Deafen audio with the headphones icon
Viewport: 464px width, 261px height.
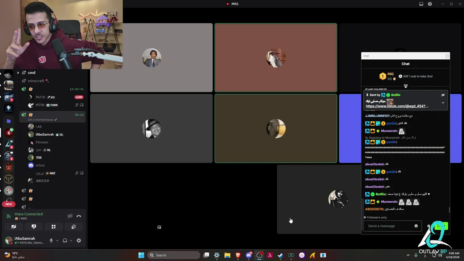tap(65, 240)
